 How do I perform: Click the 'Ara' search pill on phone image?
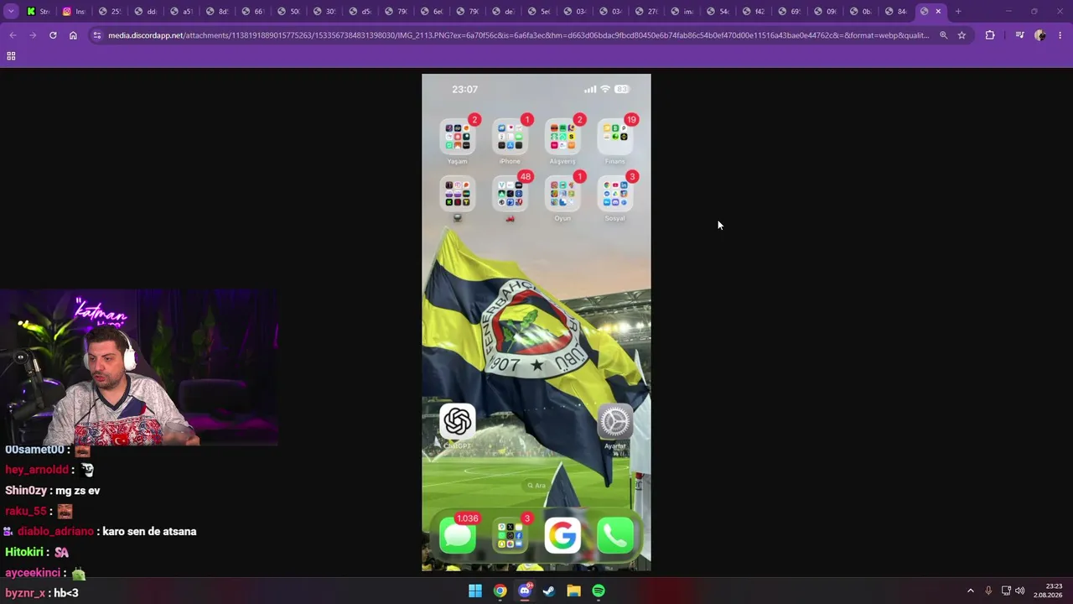coord(536,486)
